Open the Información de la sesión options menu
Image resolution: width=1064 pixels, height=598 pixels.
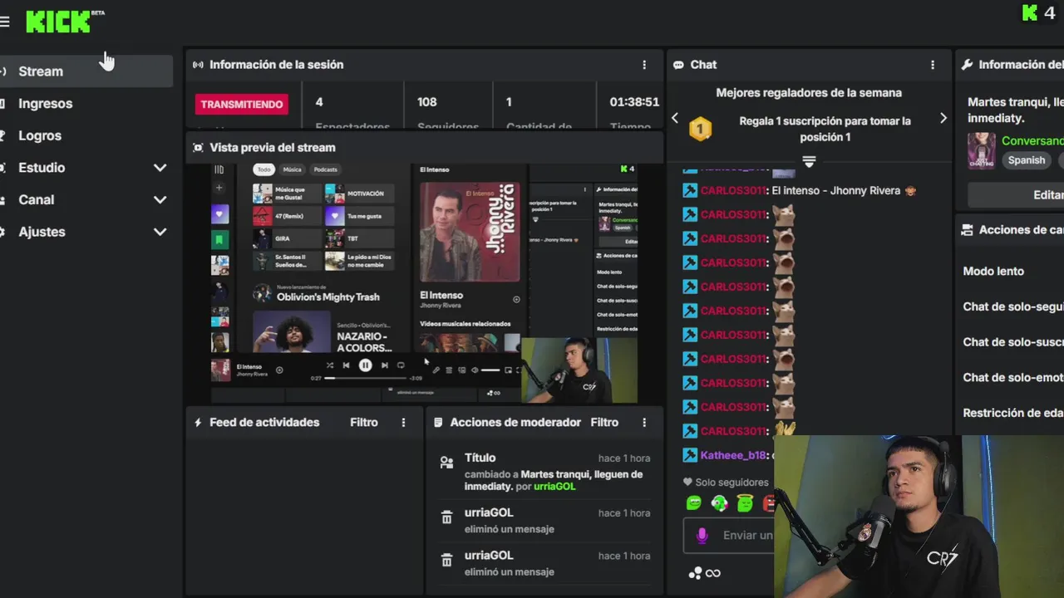point(644,65)
